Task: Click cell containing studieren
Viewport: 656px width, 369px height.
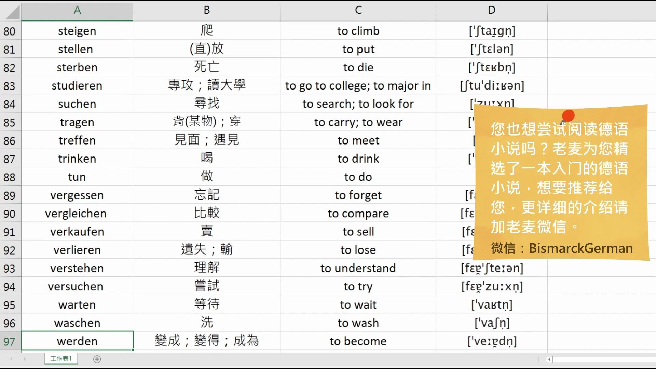Action: click(x=77, y=85)
